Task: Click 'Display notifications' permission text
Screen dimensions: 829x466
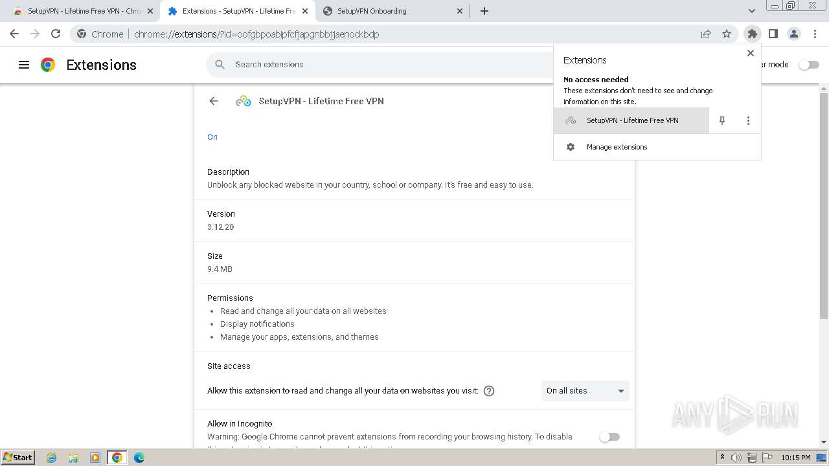Action: click(x=257, y=324)
